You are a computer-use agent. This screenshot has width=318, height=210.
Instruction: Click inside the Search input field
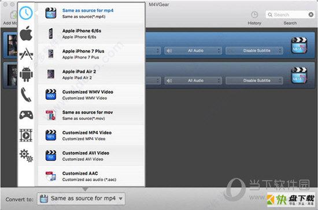(290, 14)
